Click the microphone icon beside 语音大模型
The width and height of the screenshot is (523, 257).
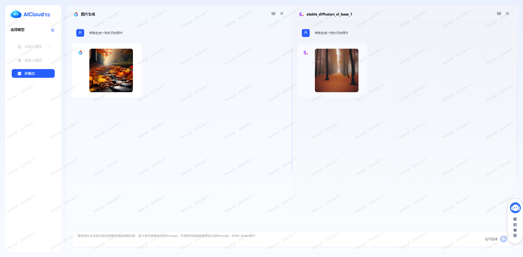click(x=19, y=60)
